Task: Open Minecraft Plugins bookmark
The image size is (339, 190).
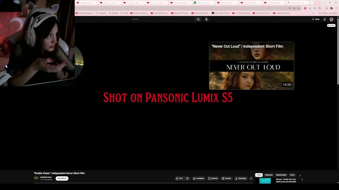Action: [x=139, y=13]
